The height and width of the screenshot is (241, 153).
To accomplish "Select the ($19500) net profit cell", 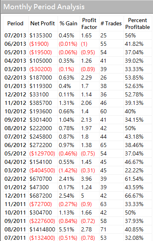I will pyautogui.click(x=41, y=52).
